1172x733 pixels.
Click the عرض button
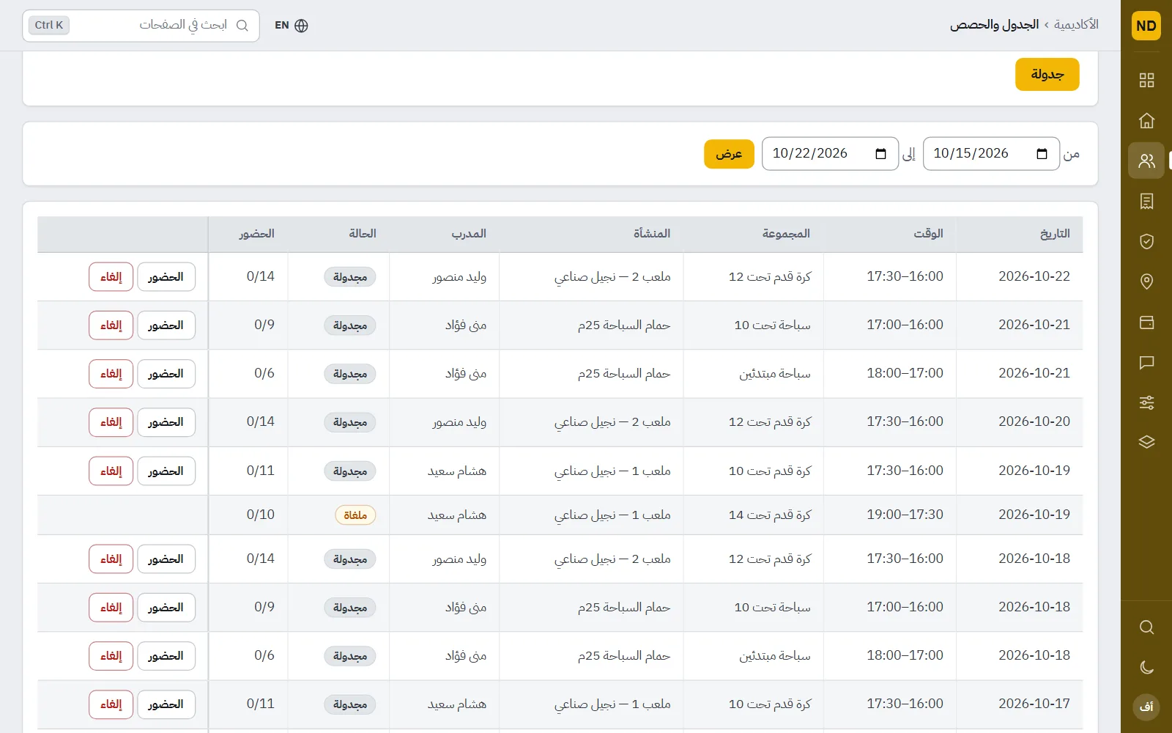729,154
